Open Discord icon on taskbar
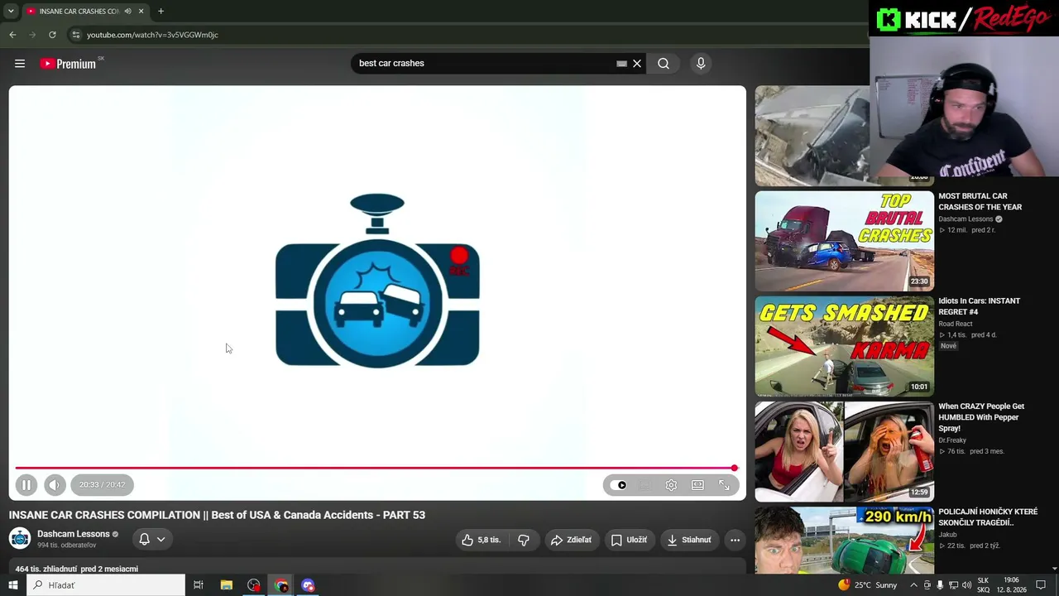This screenshot has width=1059, height=596. point(308,585)
